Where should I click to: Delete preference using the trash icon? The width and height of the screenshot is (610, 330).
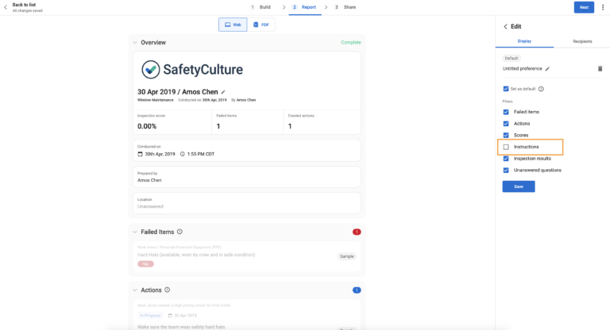click(600, 69)
